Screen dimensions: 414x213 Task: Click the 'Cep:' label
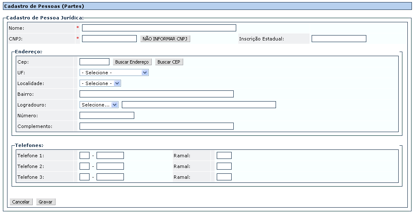click(x=22, y=62)
